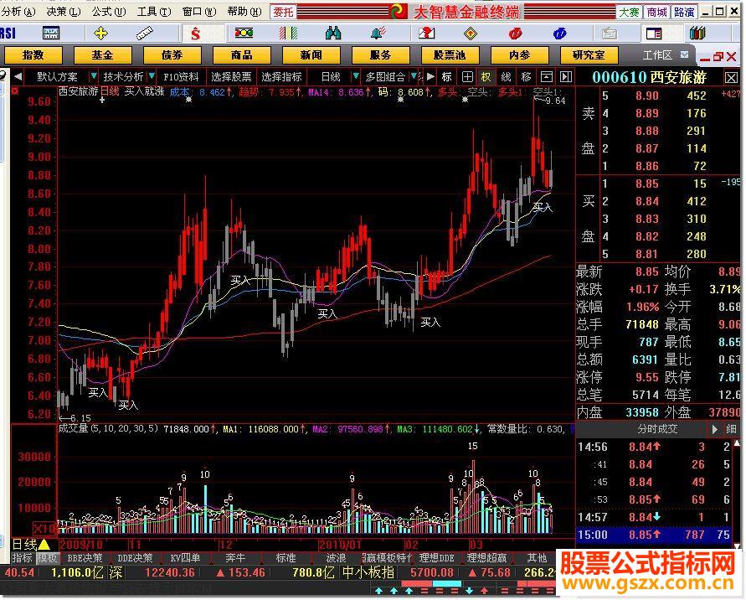The width and height of the screenshot is (746, 600).
Task: Click the yellow diamond toolbar icon
Action: [470, 34]
